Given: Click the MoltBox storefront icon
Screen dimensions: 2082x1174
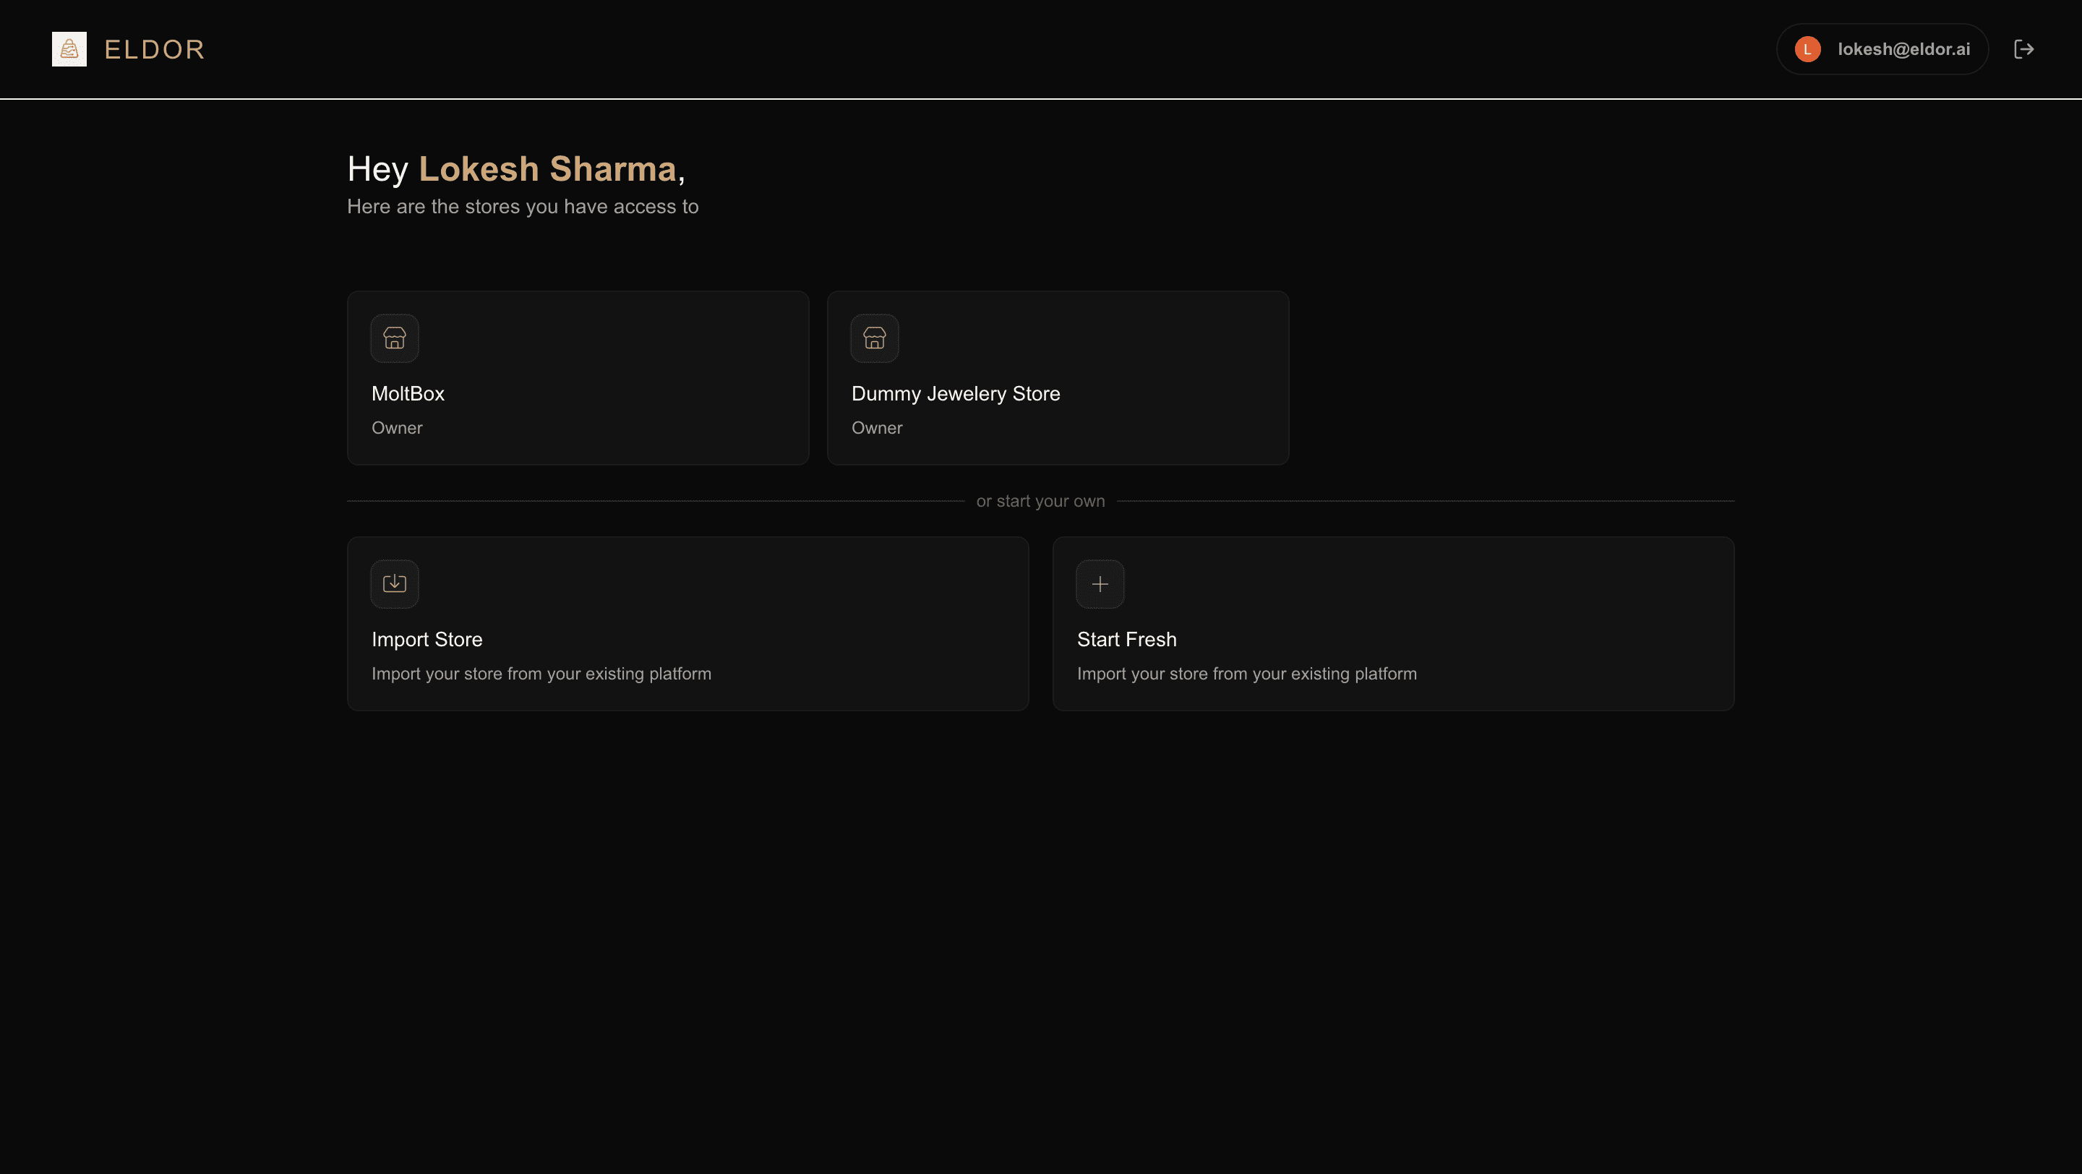Looking at the screenshot, I should click(x=395, y=338).
